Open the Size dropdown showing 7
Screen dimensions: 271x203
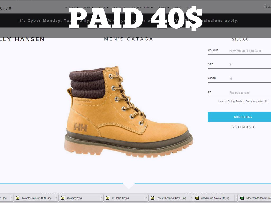pos(239,65)
